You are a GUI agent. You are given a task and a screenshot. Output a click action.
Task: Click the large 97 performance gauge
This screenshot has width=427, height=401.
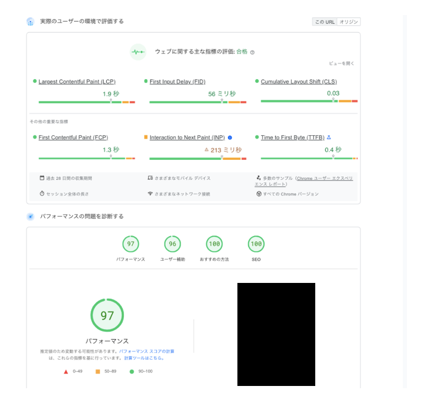(x=107, y=315)
